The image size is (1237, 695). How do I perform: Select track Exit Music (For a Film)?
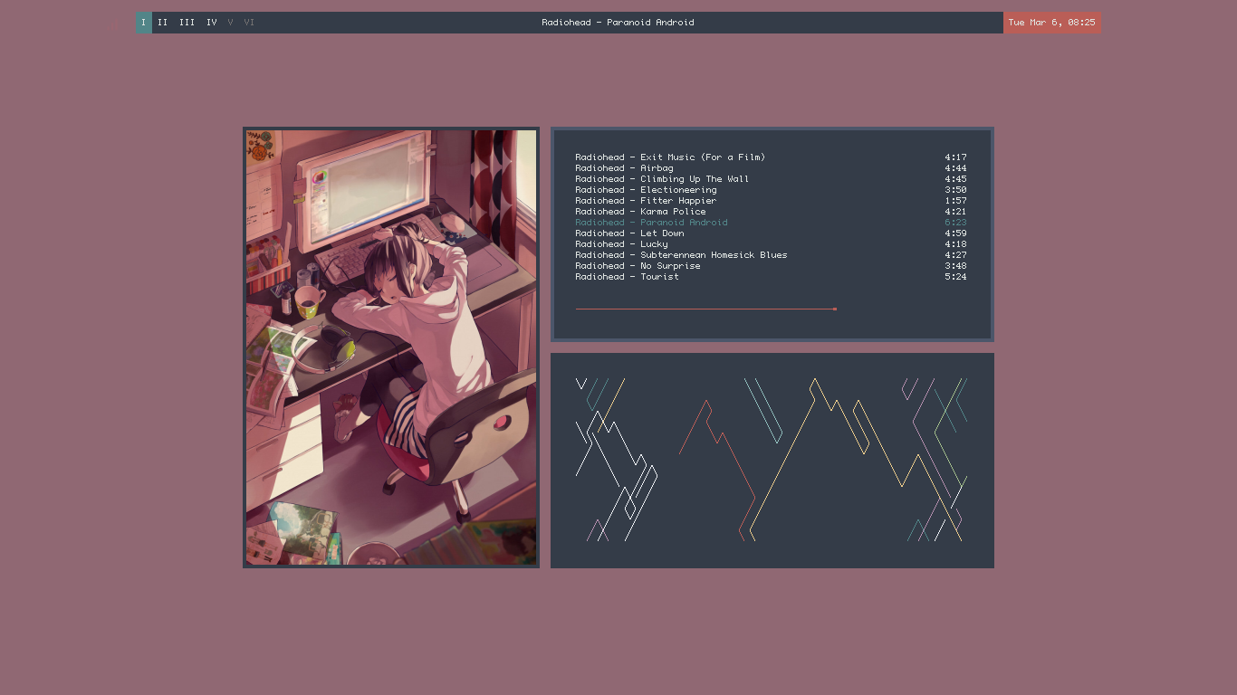(771, 157)
